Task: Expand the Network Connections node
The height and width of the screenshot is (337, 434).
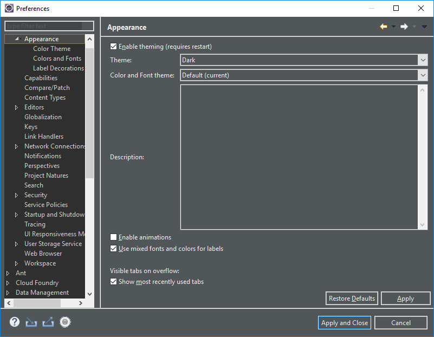Action: click(x=16, y=146)
